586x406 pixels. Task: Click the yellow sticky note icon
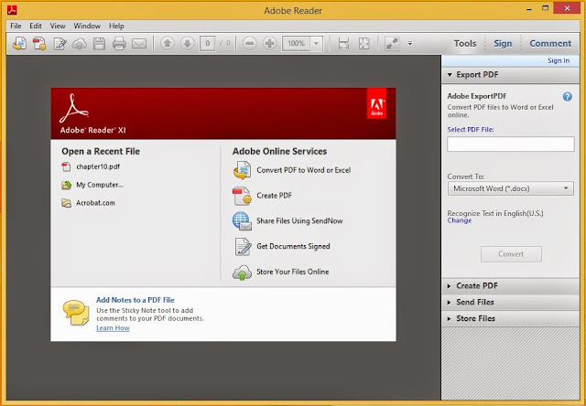76,313
